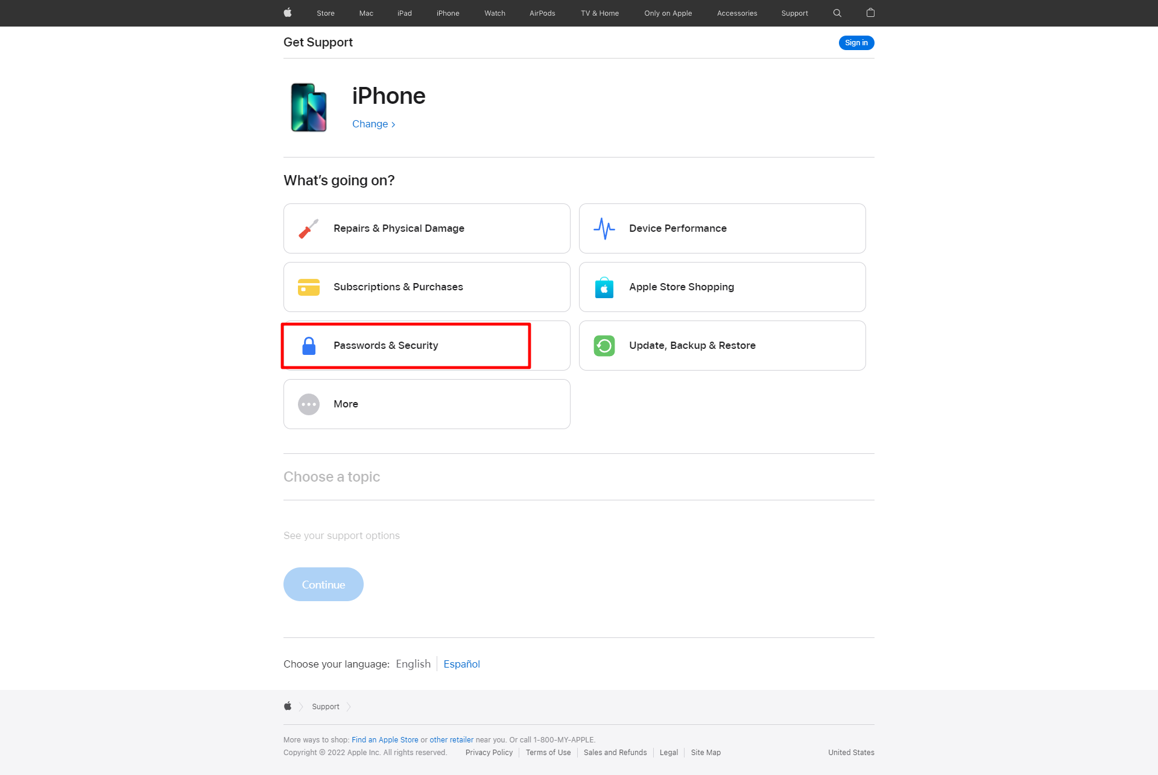This screenshot has width=1158, height=775.
Task: Click the iPhone product image
Action: (x=309, y=107)
